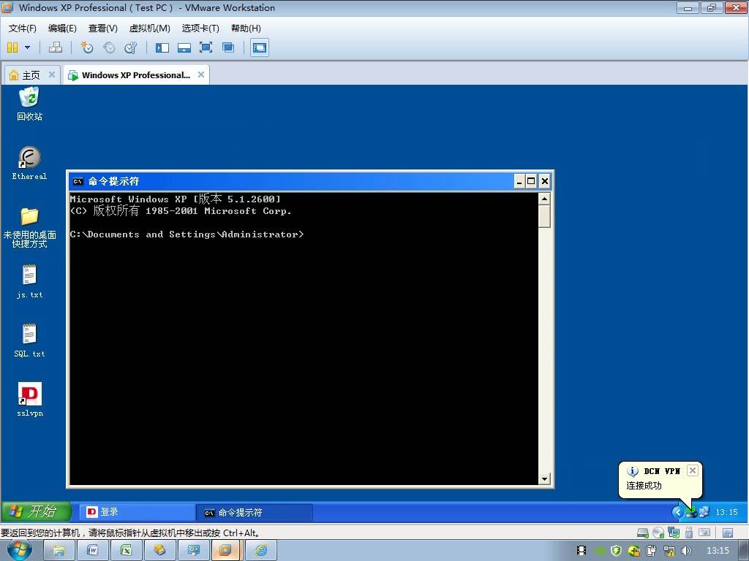This screenshot has height=561, width=749.
Task: Click the XP network connection tray icon
Action: (704, 512)
